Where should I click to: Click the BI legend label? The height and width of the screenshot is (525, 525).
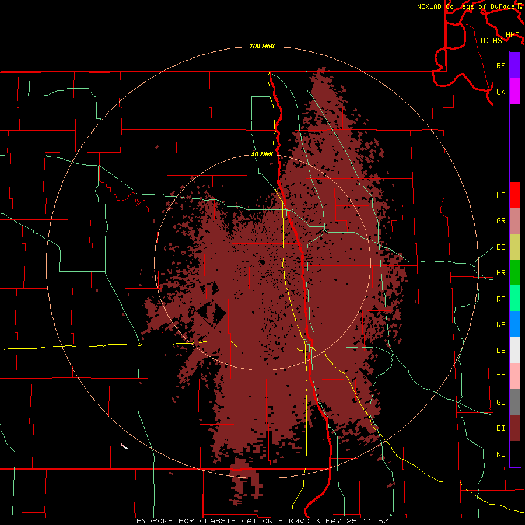pos(501,428)
